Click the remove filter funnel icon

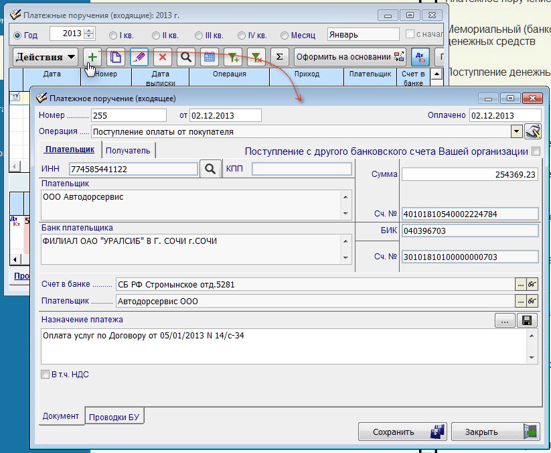click(x=256, y=57)
